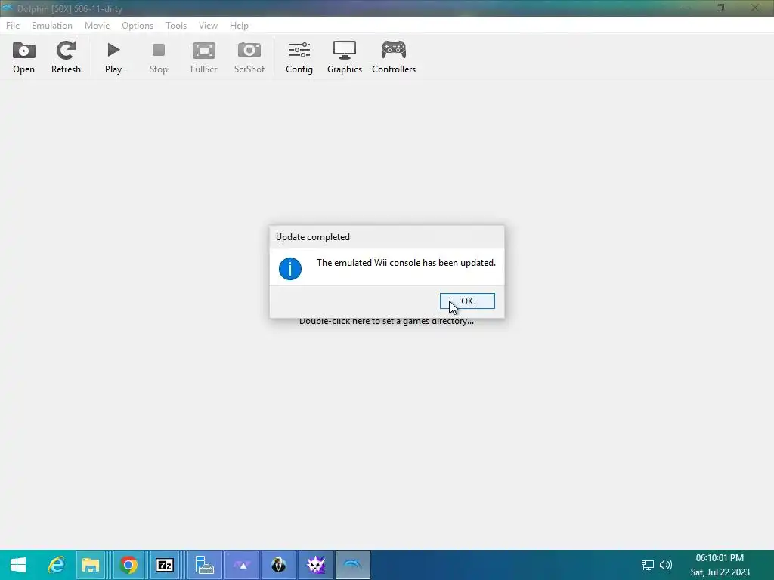Open the Windows Start menu
Screen dimensions: 774x580
click(x=18, y=565)
